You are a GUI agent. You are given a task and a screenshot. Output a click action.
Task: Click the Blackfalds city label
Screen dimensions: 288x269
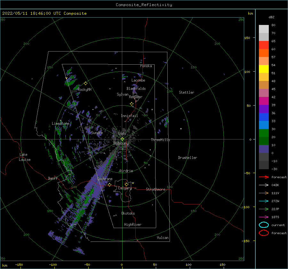coord(136,89)
